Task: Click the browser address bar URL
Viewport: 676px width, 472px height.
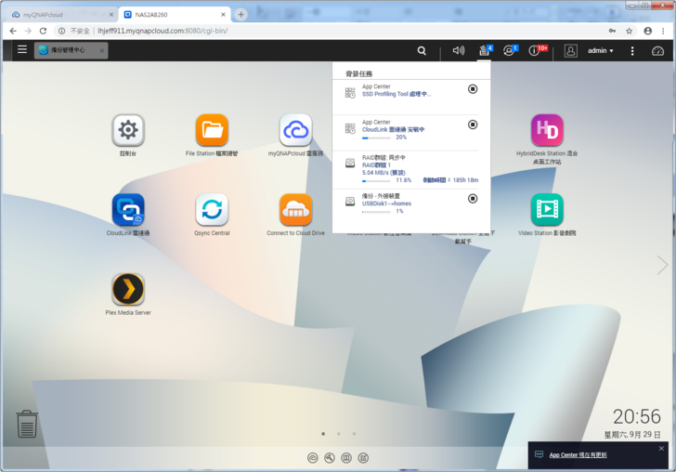Action: [162, 31]
